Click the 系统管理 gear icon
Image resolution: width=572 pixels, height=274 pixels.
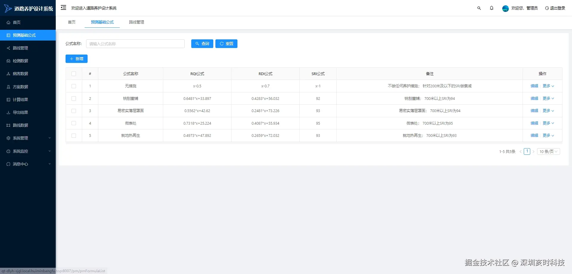(x=8, y=138)
